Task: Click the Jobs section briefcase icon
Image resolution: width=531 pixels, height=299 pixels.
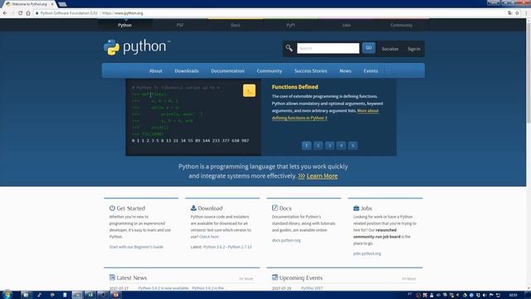Action: (356, 208)
